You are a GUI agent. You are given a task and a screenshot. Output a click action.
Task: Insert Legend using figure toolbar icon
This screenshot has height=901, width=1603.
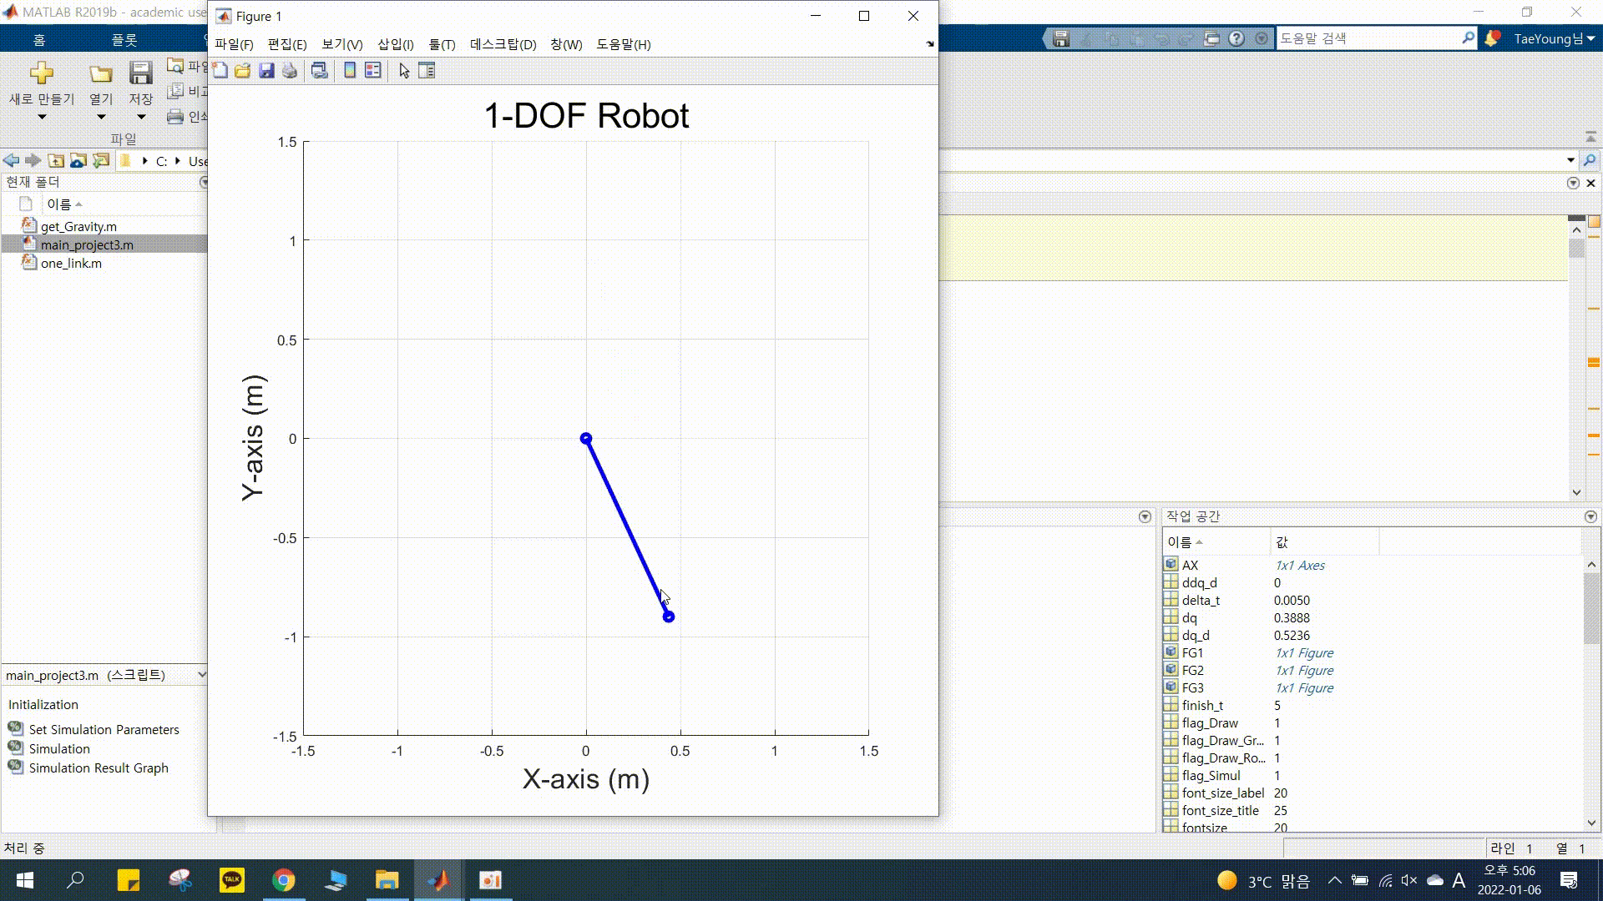373,71
